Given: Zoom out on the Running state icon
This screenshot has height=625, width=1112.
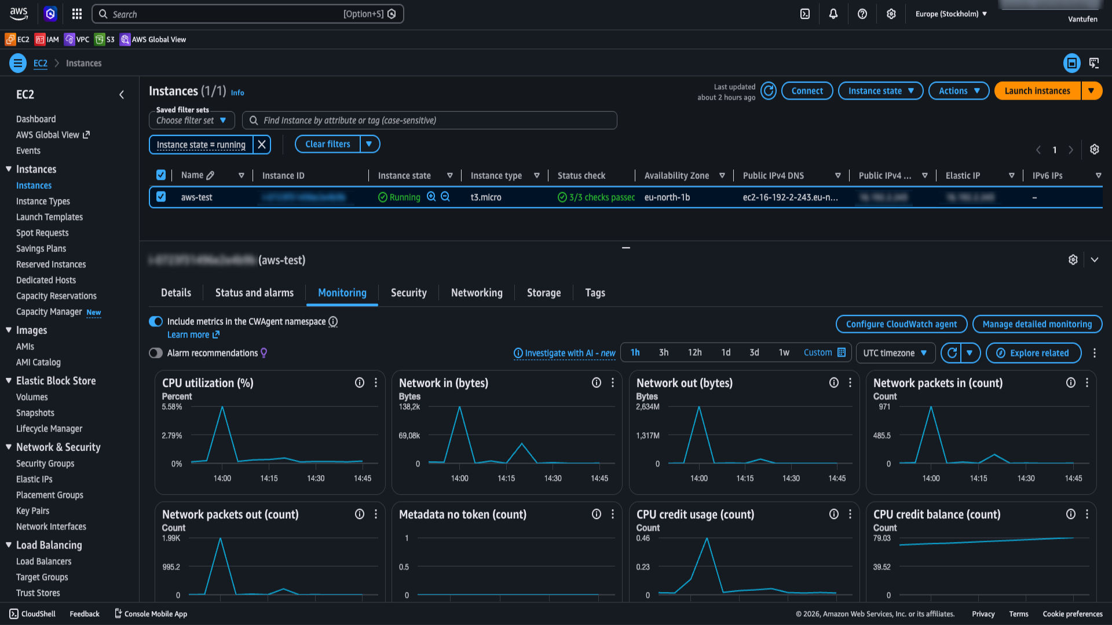Looking at the screenshot, I should pyautogui.click(x=445, y=197).
